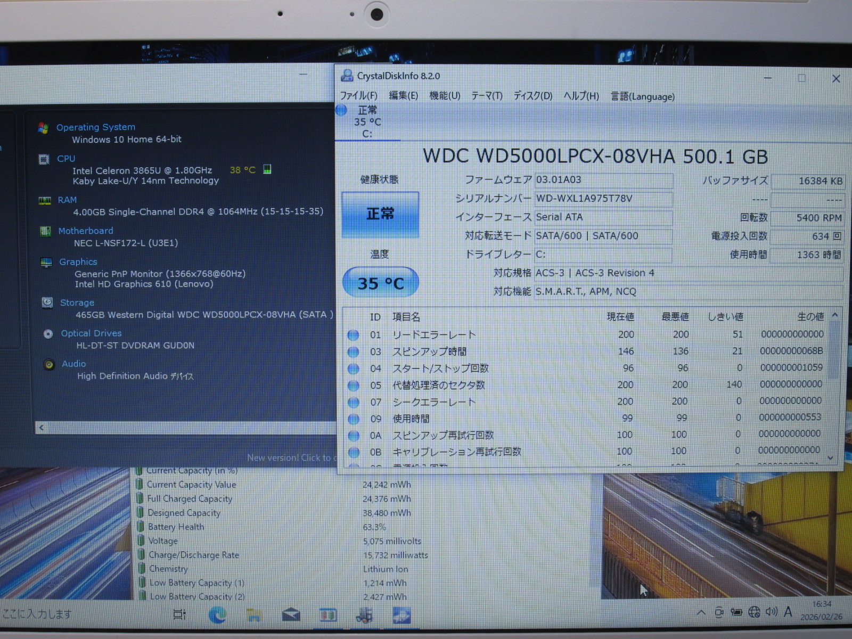Click the Audio speaker icon in Speccy
Screen dimensions: 852x639
click(49, 364)
